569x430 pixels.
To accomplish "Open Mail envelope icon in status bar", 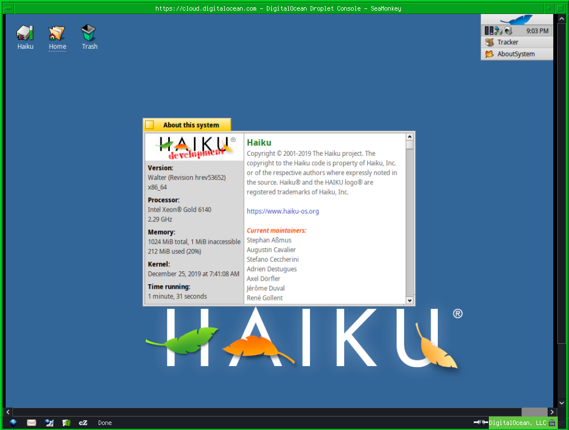I will 31,423.
